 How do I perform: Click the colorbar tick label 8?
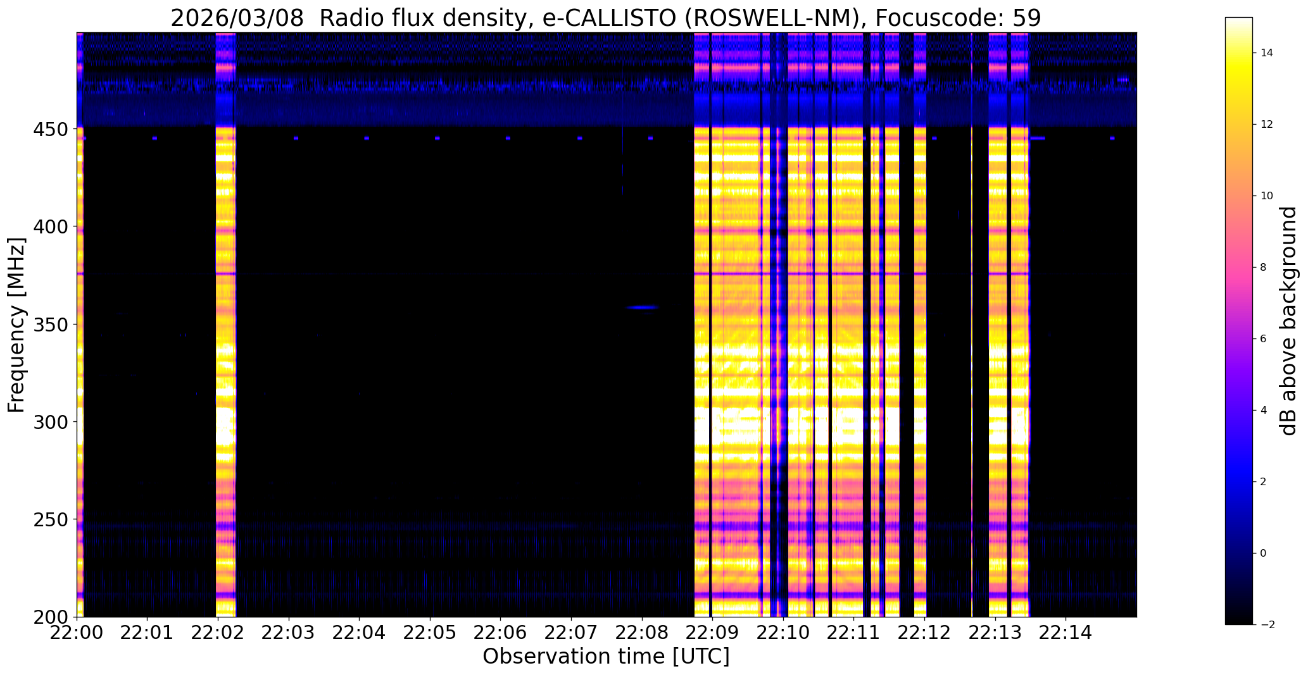[x=1264, y=268]
